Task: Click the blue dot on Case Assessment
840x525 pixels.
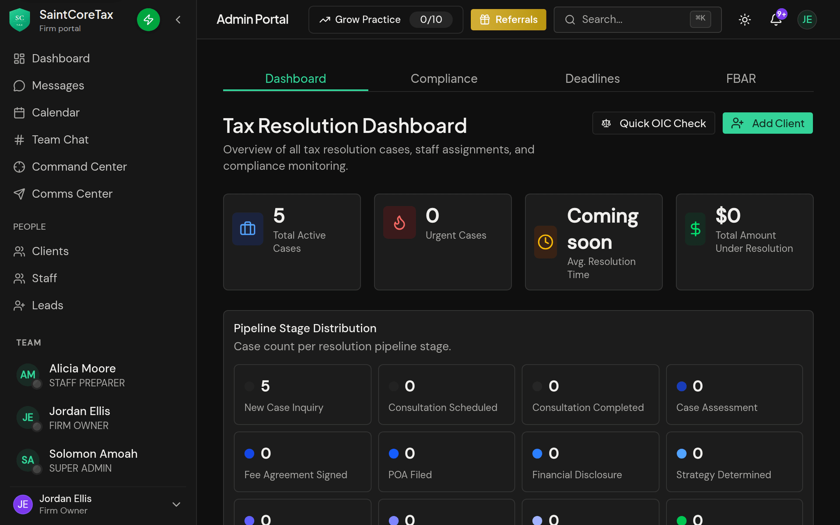Action: pyautogui.click(x=682, y=386)
